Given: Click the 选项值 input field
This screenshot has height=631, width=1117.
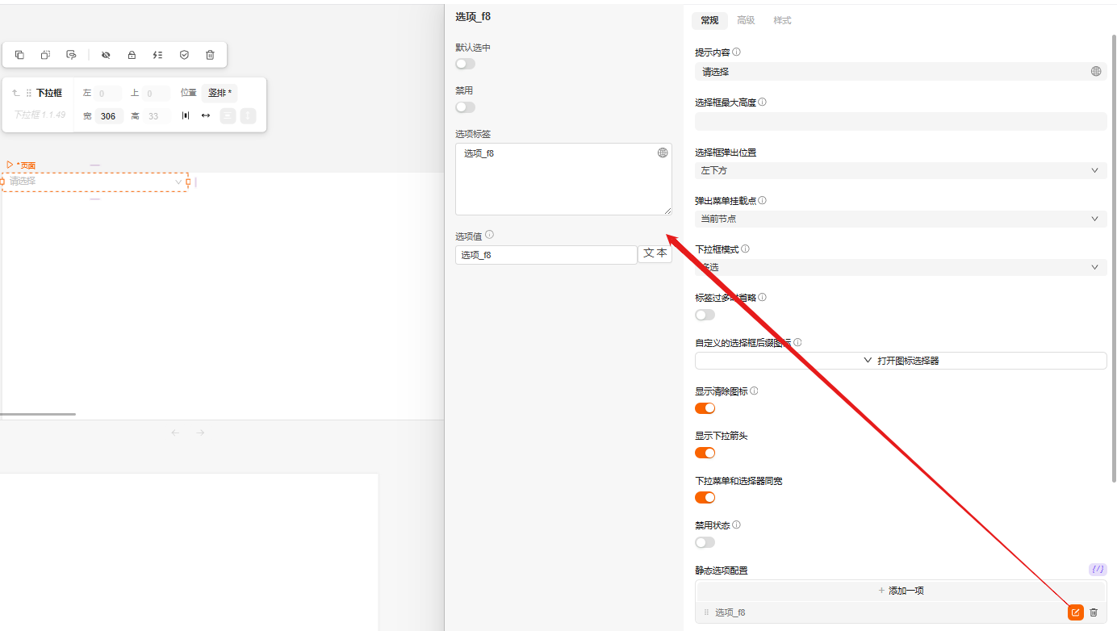Looking at the screenshot, I should (546, 255).
